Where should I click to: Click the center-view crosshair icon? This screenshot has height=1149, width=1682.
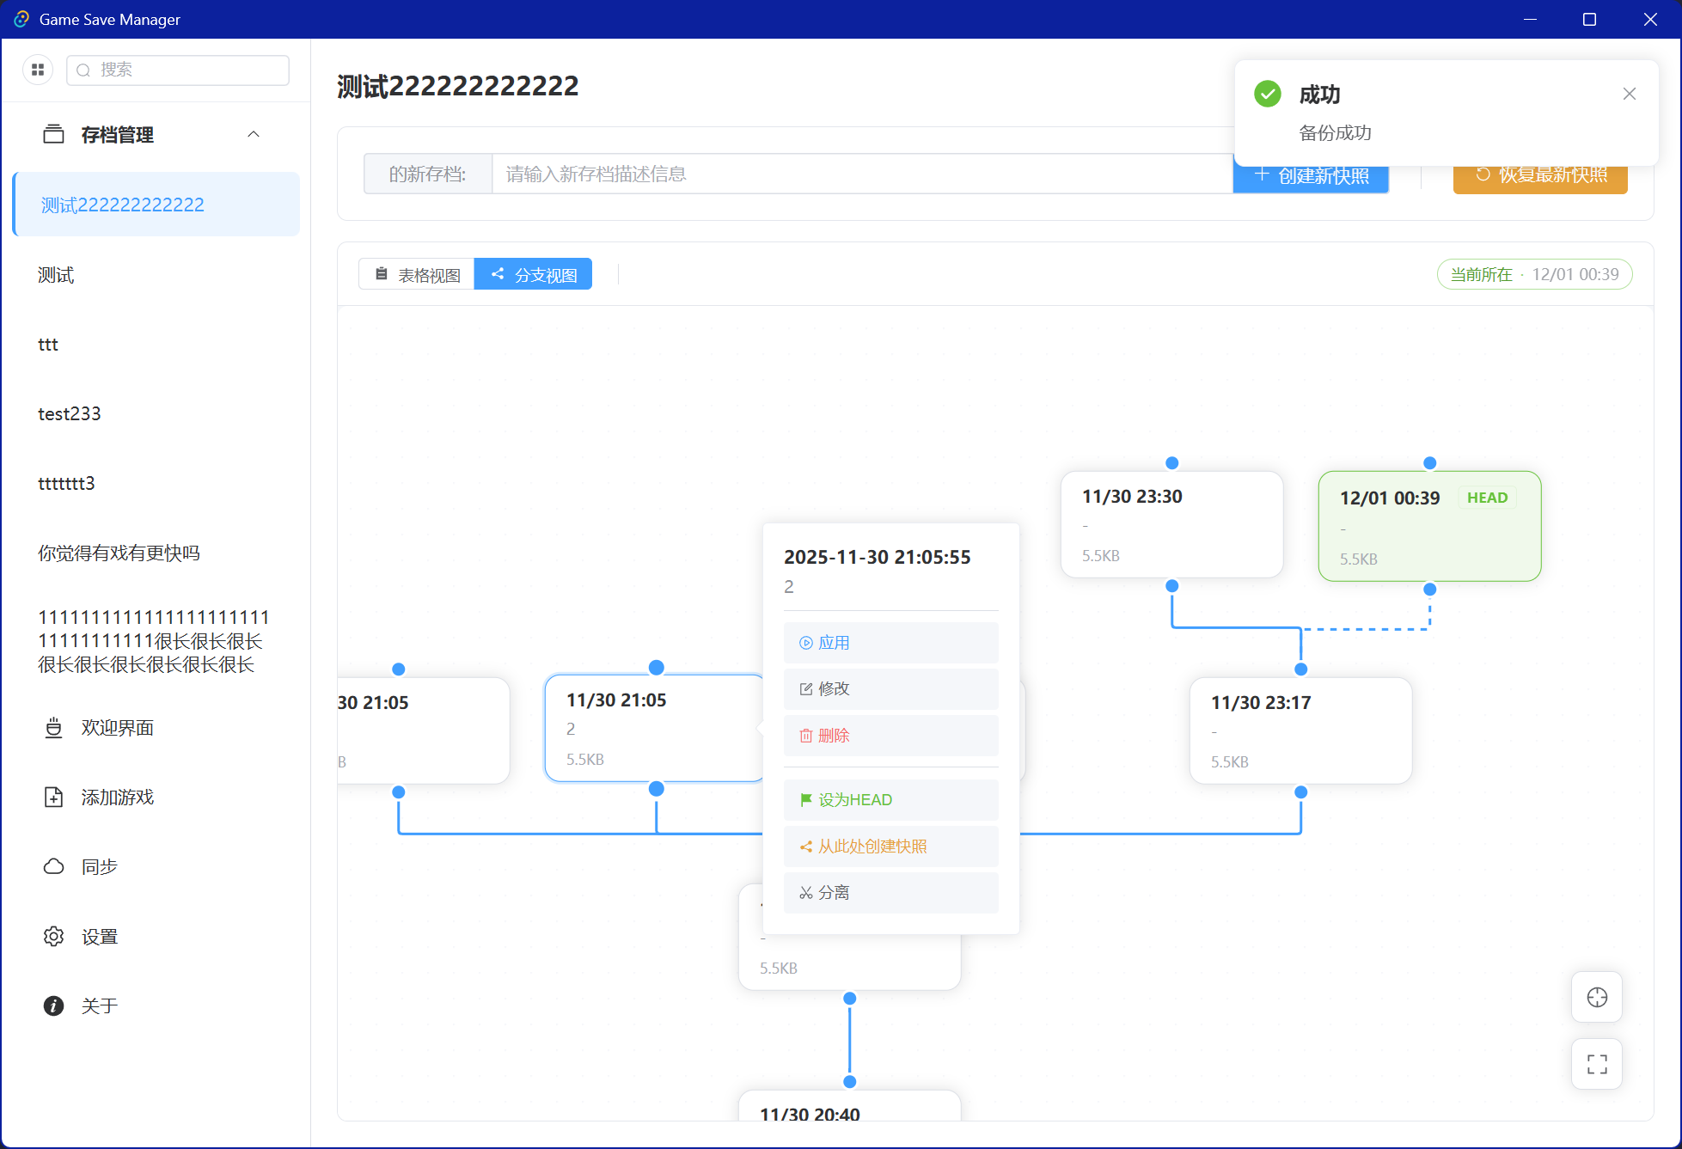(x=1596, y=997)
